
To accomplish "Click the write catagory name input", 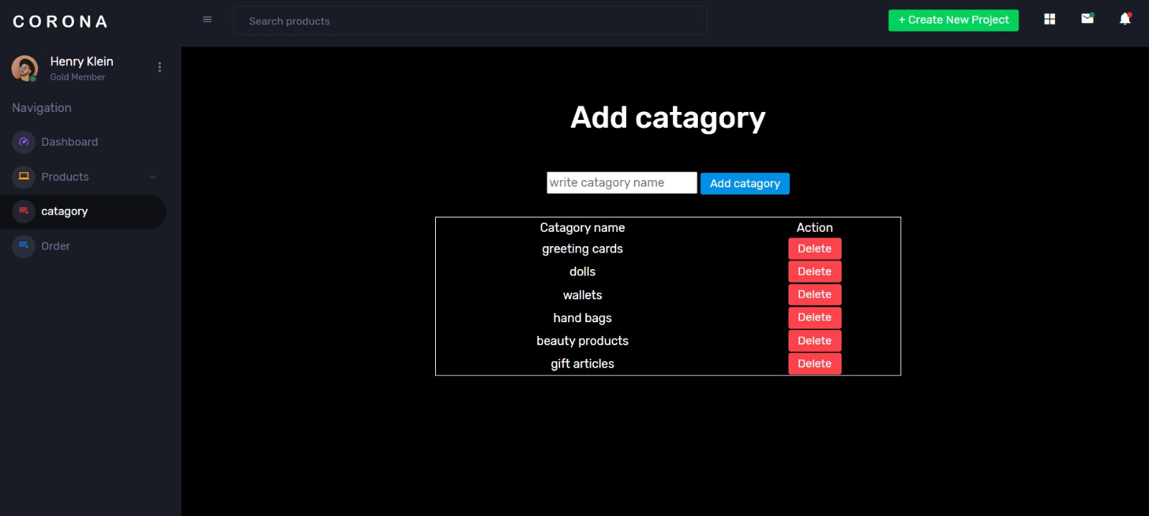I will [x=622, y=183].
